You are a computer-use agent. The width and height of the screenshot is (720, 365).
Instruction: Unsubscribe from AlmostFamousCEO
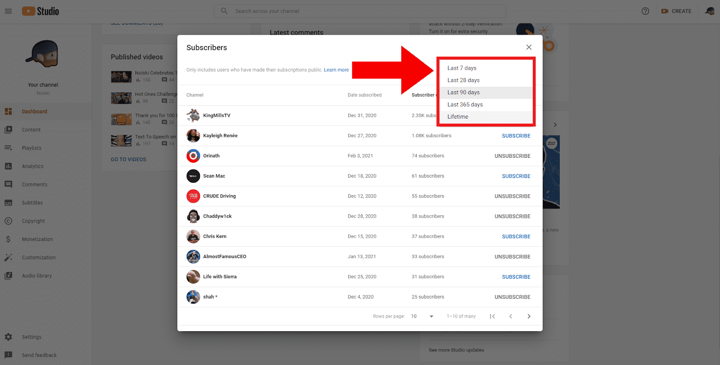(513, 257)
